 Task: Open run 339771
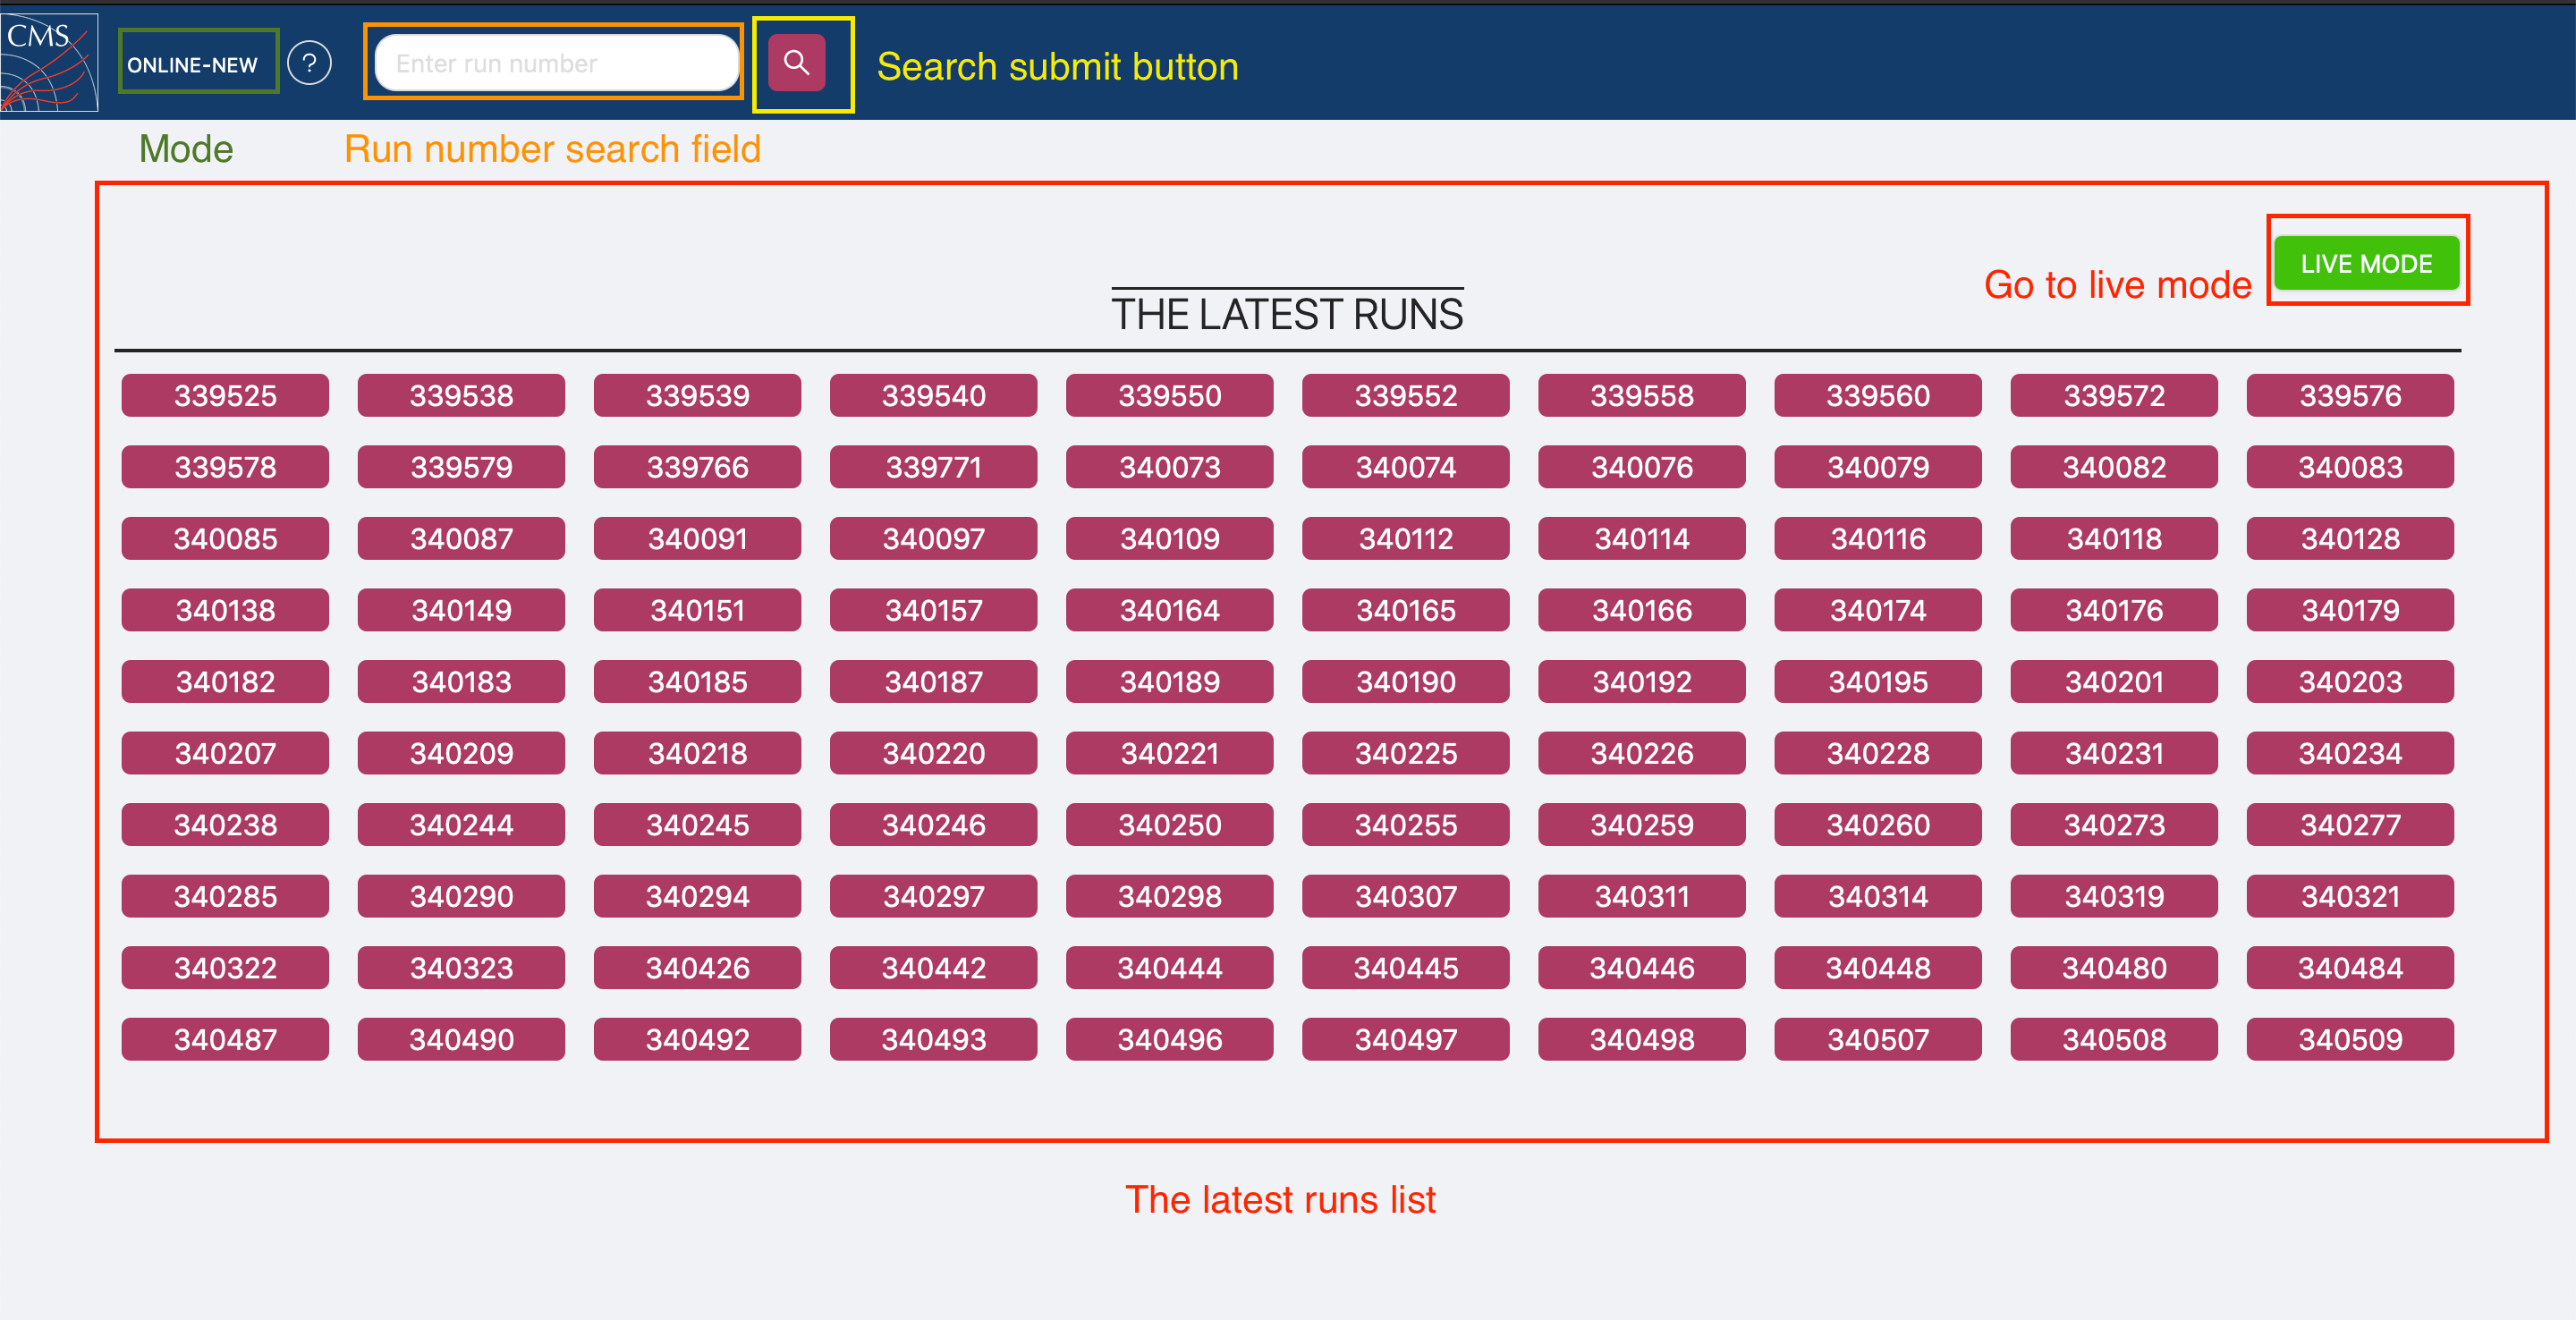click(x=933, y=467)
